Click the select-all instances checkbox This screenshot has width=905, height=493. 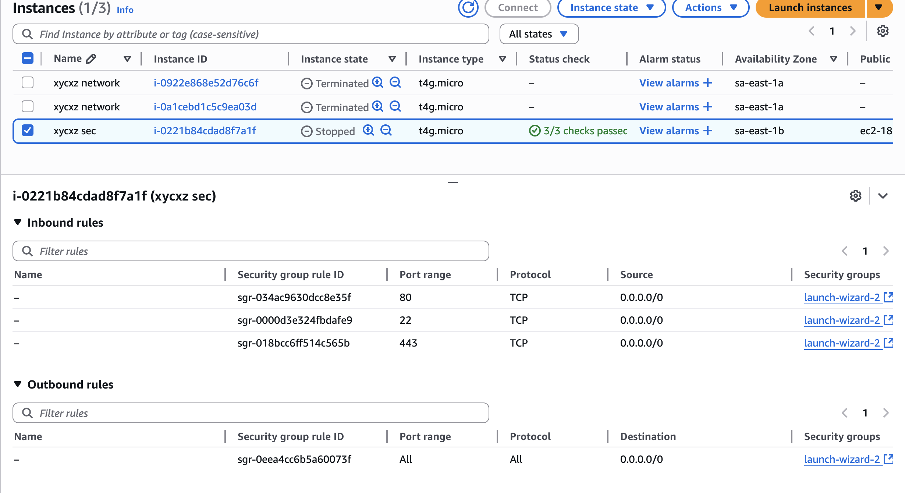[28, 58]
